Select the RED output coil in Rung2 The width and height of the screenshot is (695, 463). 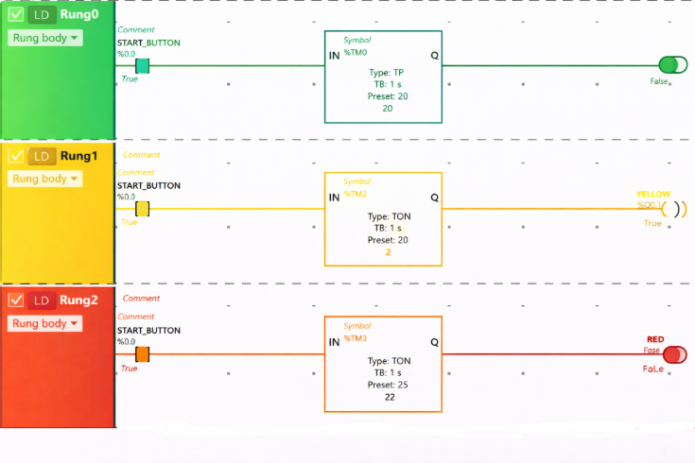(x=675, y=354)
